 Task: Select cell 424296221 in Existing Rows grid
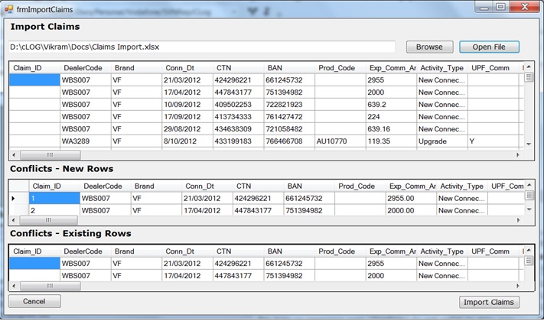tap(238, 264)
